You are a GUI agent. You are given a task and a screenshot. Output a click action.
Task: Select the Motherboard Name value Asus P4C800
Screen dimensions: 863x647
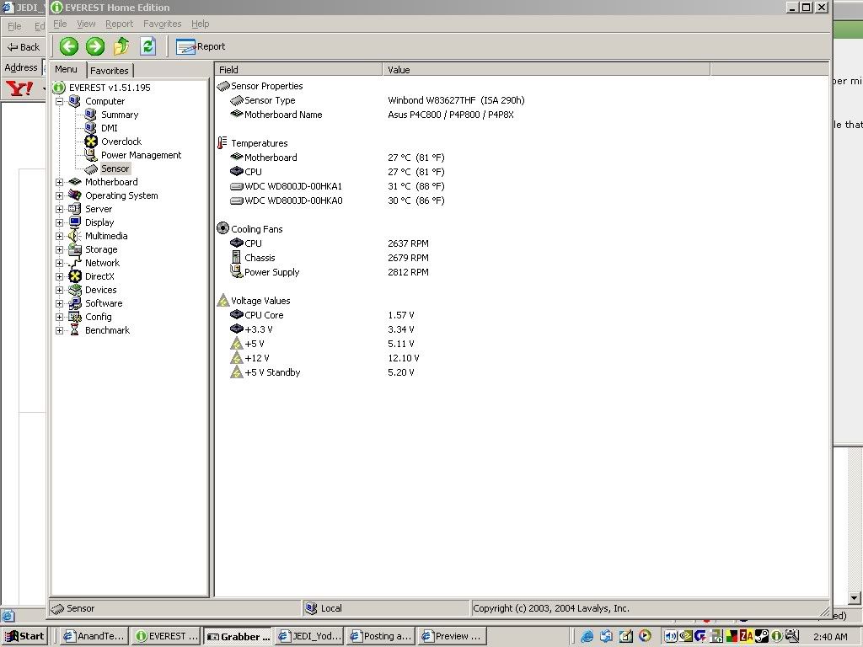[x=451, y=115]
